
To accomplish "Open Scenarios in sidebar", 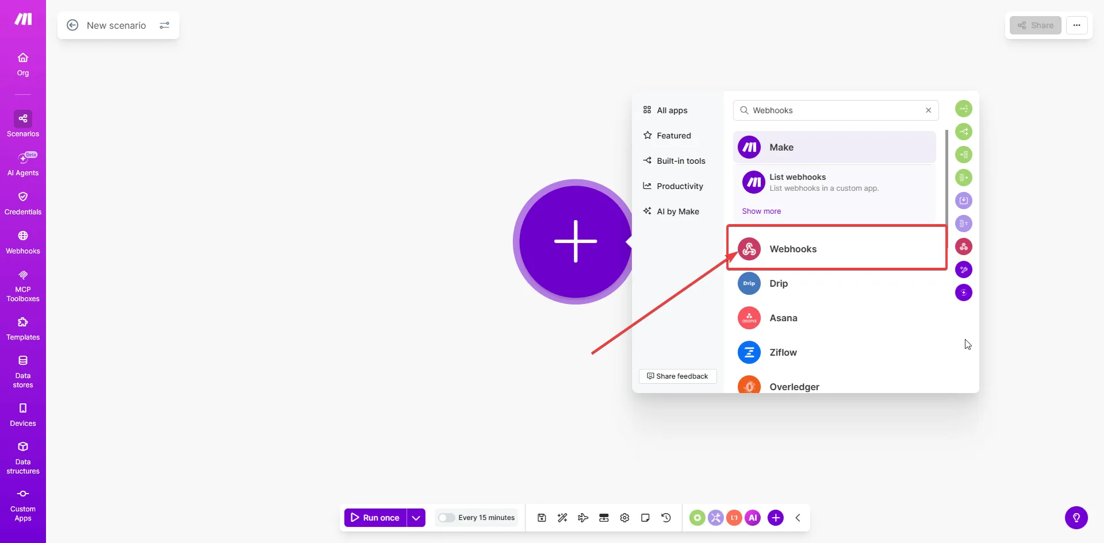I will pos(23,124).
